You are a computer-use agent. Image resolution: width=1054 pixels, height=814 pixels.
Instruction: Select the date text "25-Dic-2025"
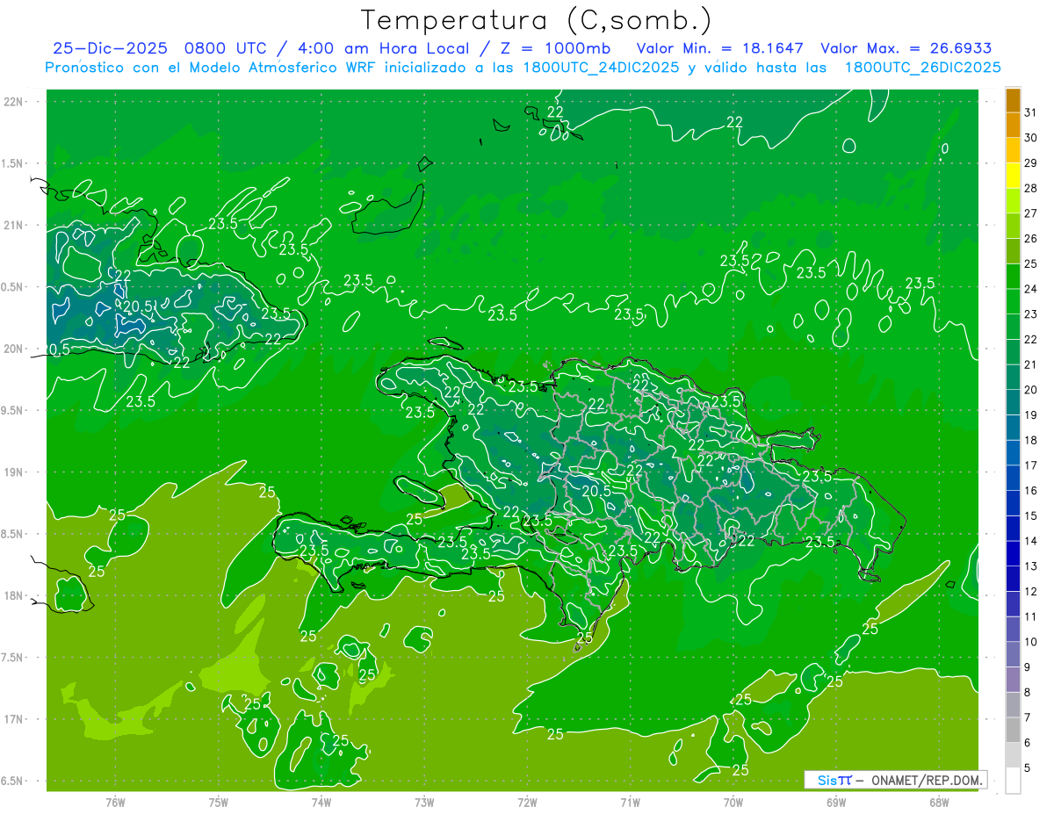110,48
